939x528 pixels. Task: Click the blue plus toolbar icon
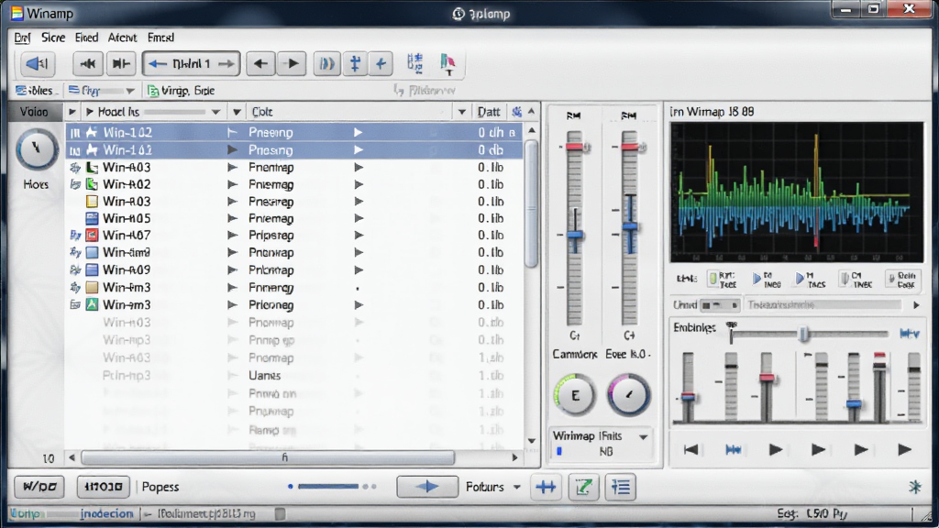click(381, 63)
